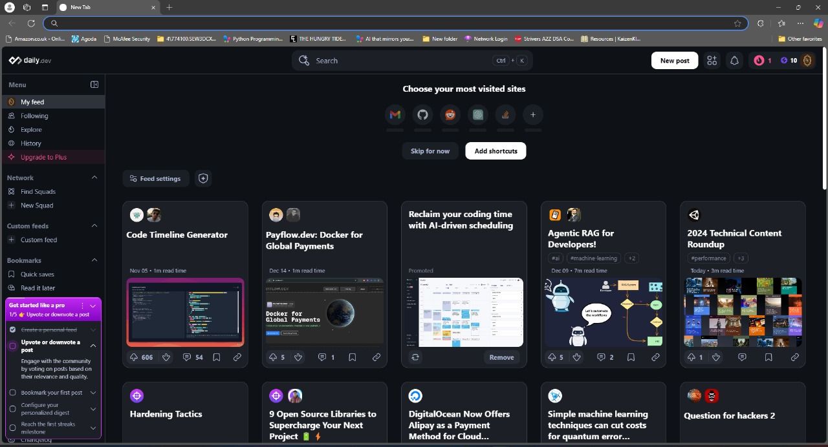Screen dimensions: 828x447
Task: Downvote the Payflow.dev Docker post
Action: pos(298,357)
